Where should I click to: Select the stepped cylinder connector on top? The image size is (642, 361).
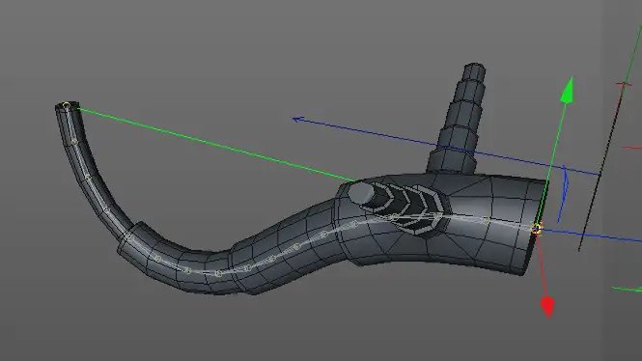pyautogui.click(x=458, y=119)
